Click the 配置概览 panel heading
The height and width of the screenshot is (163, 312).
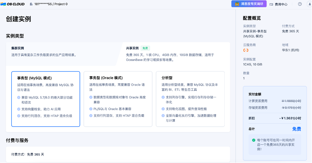click(x=252, y=18)
